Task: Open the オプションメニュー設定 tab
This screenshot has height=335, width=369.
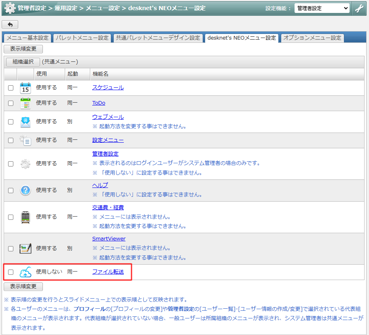Action: pos(312,38)
